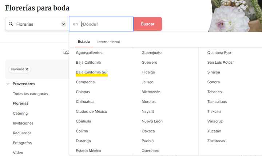Select the Estado tab
The image size is (262, 156).
(84, 42)
